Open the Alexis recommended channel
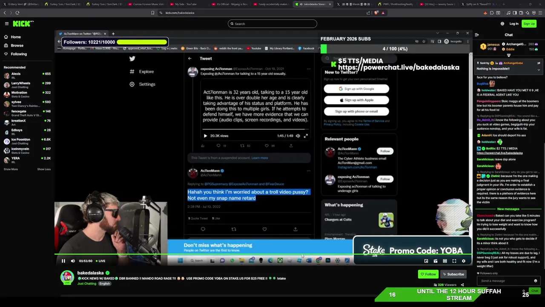Screen dimensions: 545x307 27,75
